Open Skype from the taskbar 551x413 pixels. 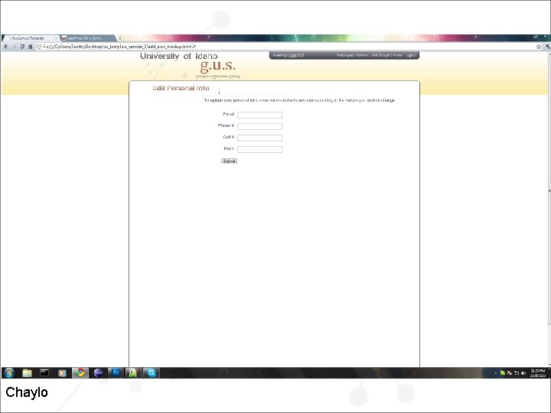tap(152, 372)
